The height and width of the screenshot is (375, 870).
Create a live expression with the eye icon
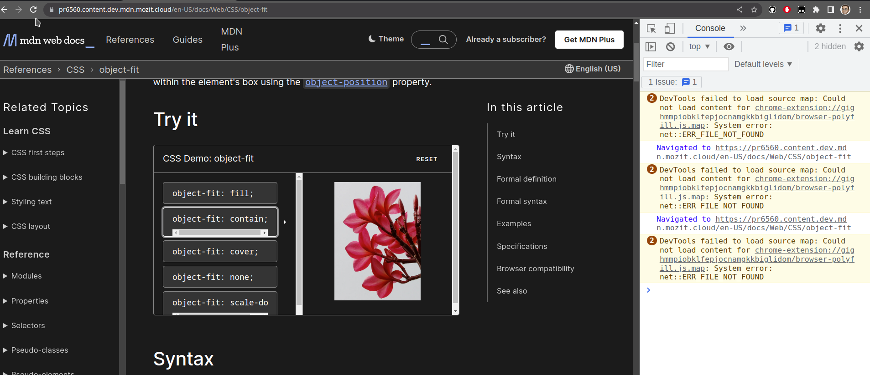729,46
